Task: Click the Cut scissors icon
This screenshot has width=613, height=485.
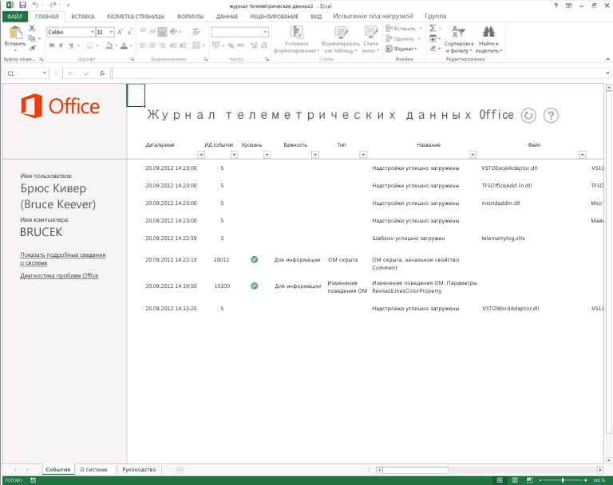Action: [32, 28]
